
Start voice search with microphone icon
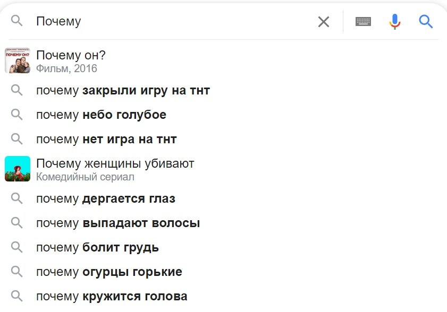pos(394,22)
